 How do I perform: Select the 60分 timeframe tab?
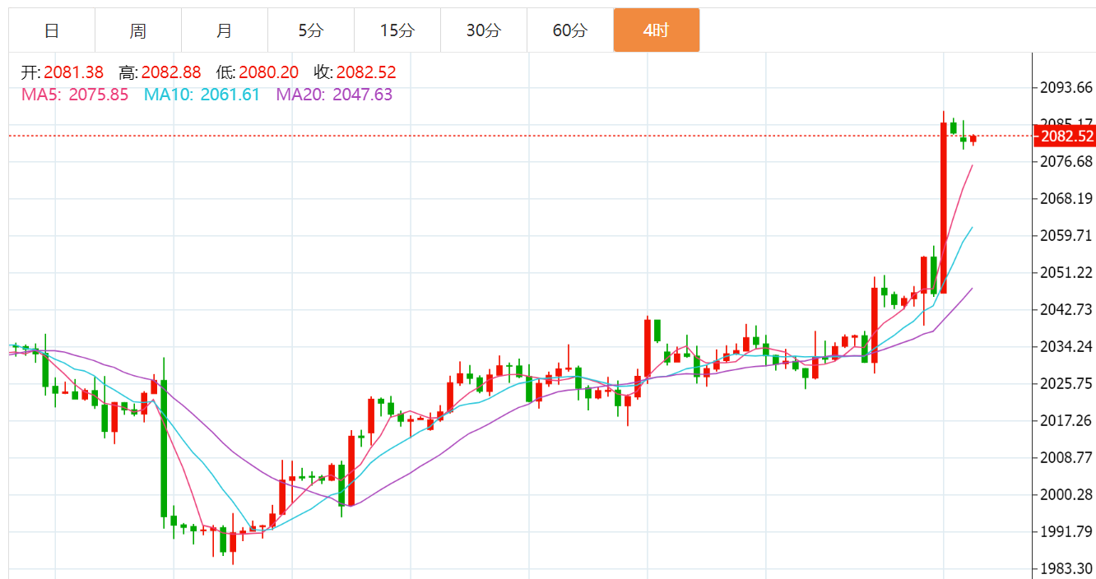pos(570,30)
